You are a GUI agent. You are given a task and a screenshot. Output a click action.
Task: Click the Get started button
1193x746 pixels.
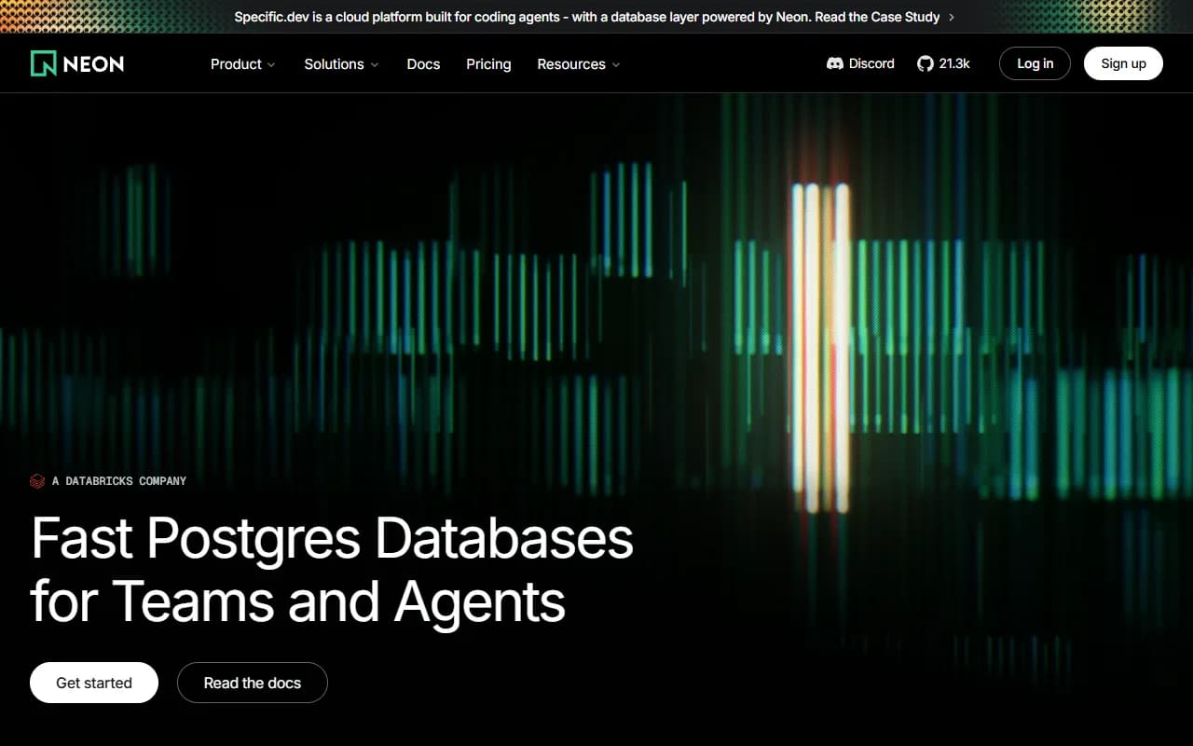94,683
